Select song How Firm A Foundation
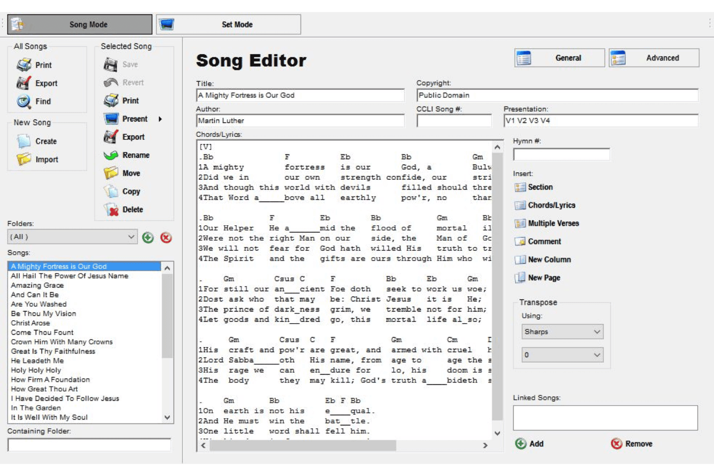 tap(50, 380)
